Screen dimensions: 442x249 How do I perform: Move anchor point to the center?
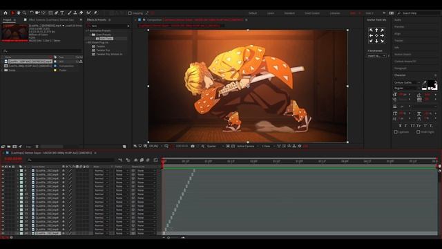click(x=376, y=35)
